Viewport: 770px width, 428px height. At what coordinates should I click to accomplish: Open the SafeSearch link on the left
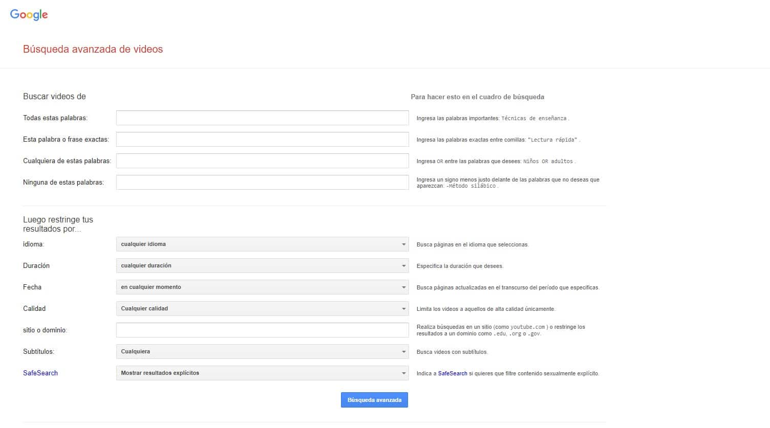(x=40, y=373)
